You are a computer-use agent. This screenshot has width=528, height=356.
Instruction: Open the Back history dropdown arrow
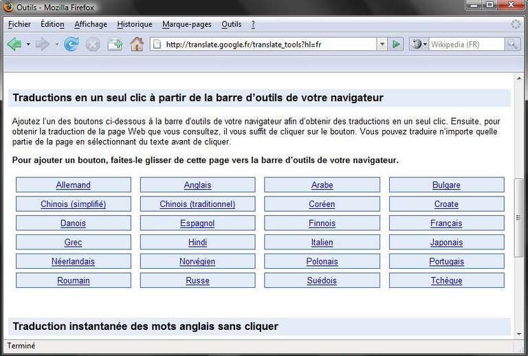click(28, 44)
